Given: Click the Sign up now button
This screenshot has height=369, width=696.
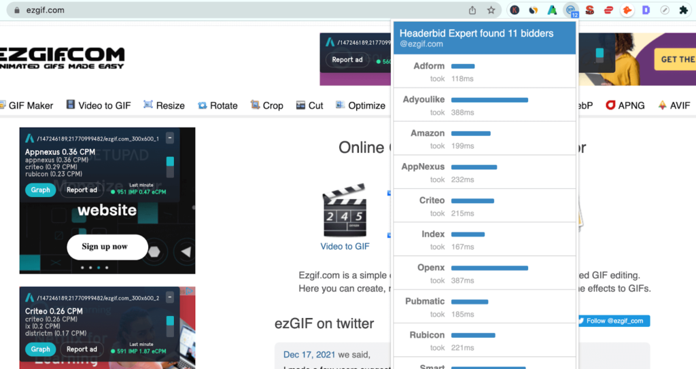Looking at the screenshot, I should [x=107, y=247].
